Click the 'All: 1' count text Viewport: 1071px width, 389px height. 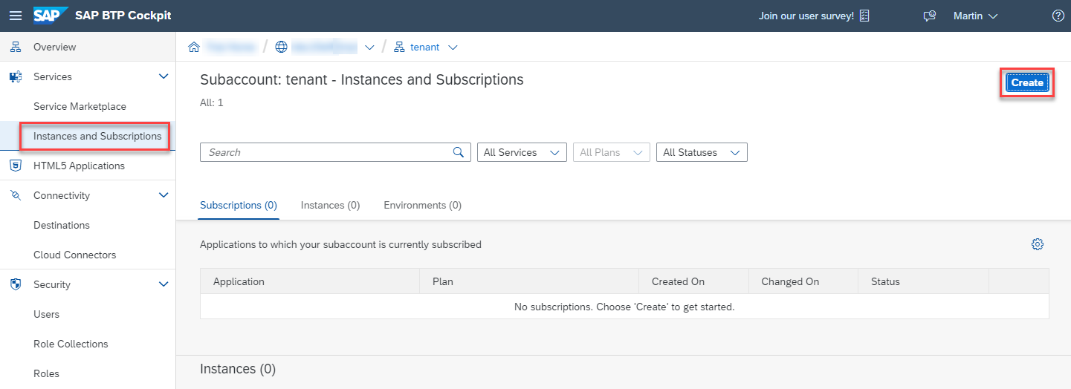(212, 102)
